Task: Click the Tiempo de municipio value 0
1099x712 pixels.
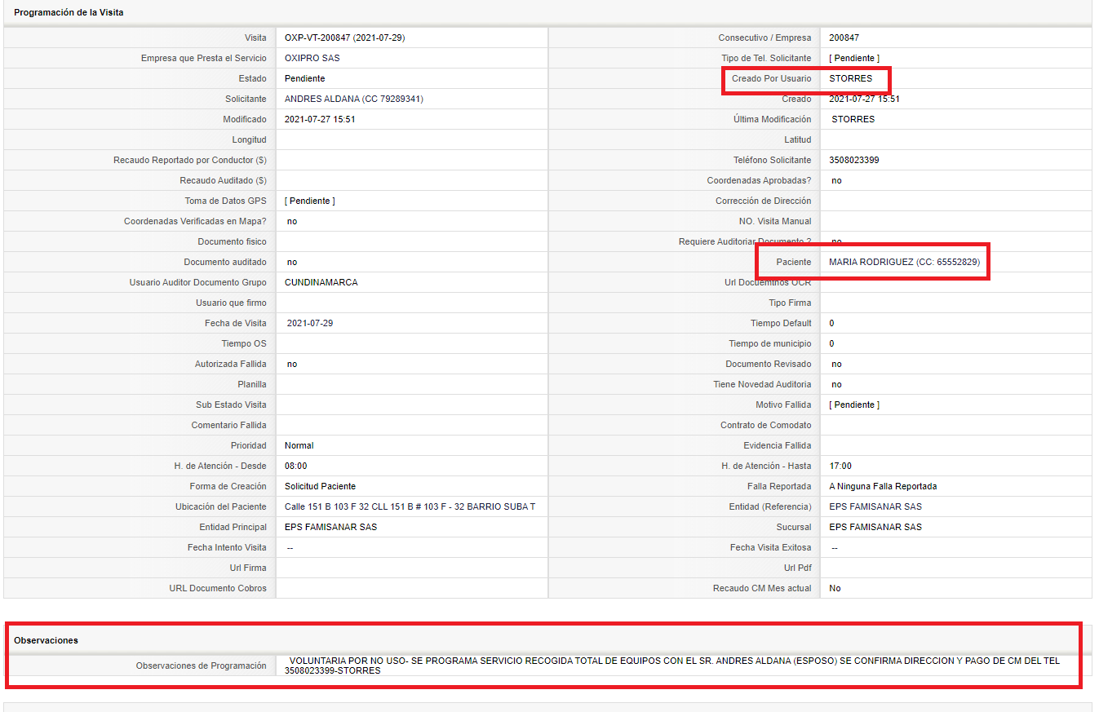Action: pyautogui.click(x=831, y=343)
